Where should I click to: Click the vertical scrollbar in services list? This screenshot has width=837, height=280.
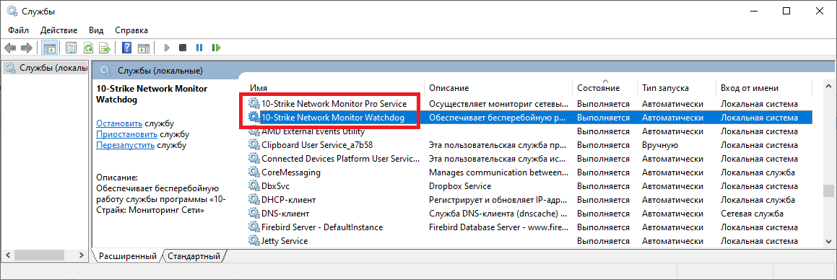[828, 164]
